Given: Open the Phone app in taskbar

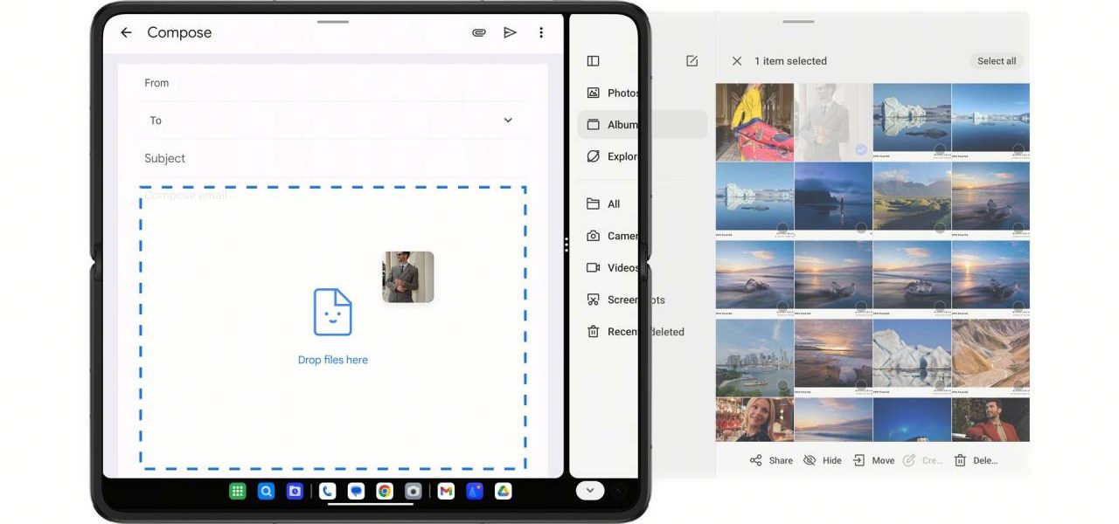Looking at the screenshot, I should click(x=327, y=492).
